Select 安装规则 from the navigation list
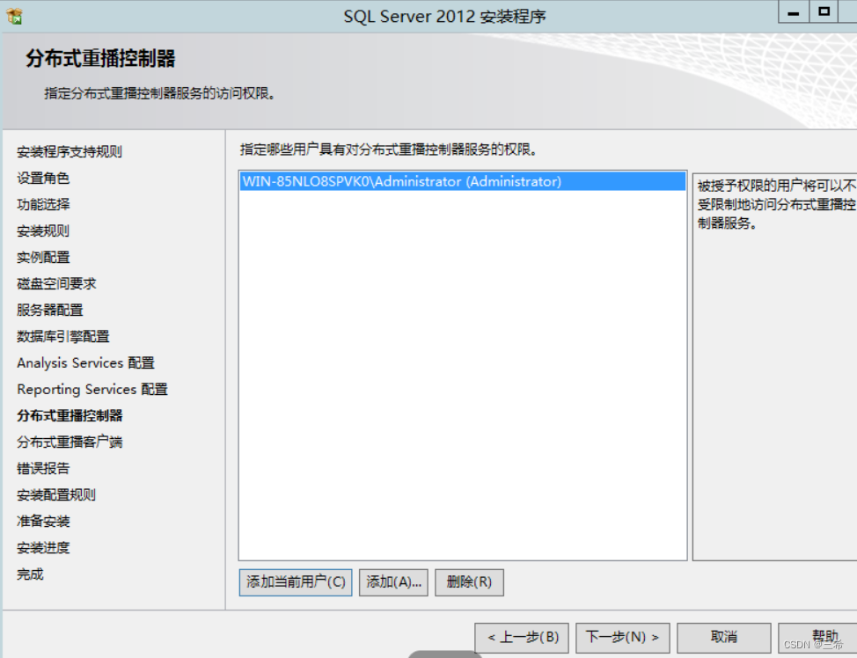The width and height of the screenshot is (857, 658). point(40,230)
